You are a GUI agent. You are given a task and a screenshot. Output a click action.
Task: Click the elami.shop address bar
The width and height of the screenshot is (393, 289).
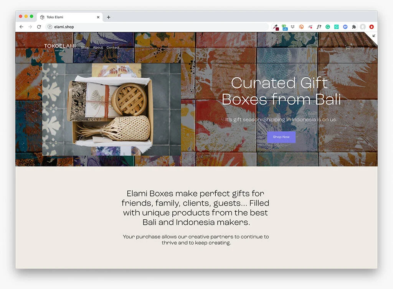point(157,27)
